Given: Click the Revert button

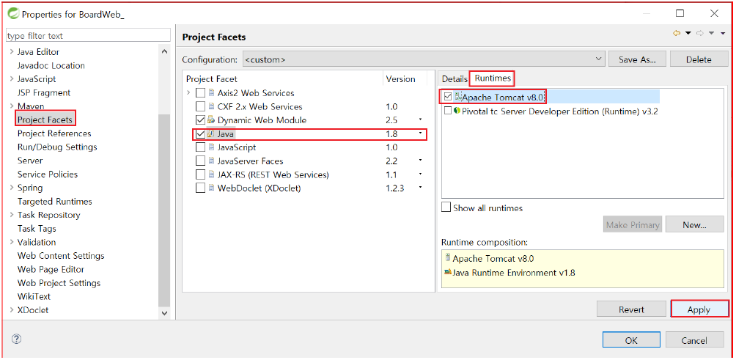Looking at the screenshot, I should click(631, 309).
